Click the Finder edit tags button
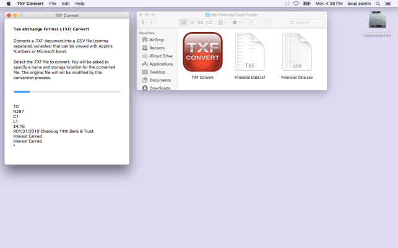398x248 pixels. pyautogui.click(x=266, y=23)
